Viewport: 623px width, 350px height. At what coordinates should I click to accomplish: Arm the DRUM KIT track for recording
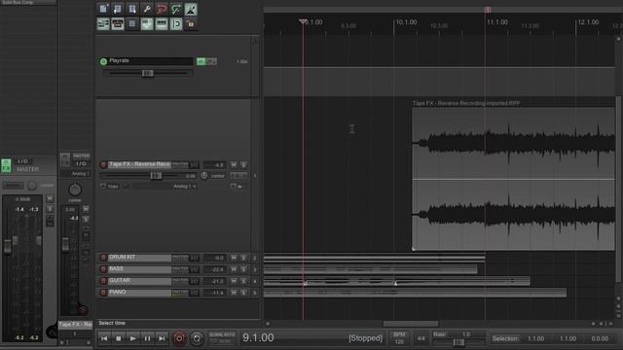pos(103,258)
